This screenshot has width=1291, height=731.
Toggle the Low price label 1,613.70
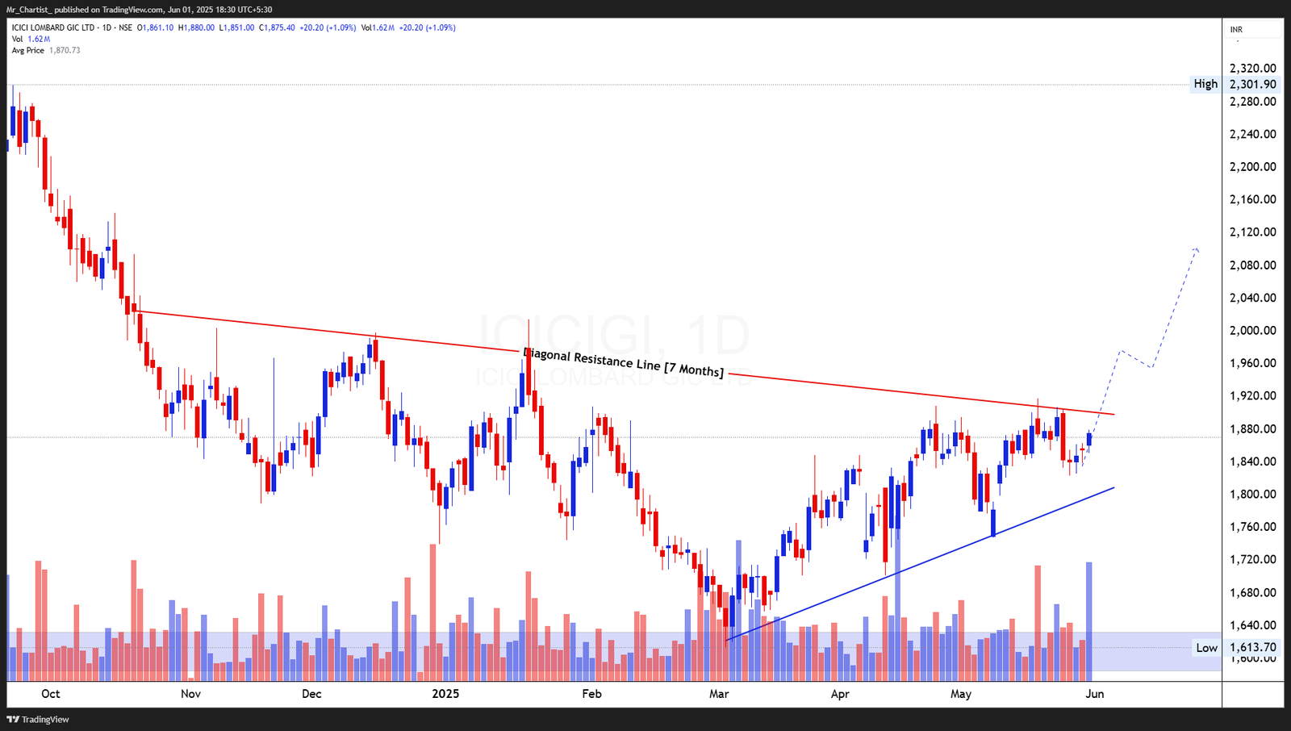(x=1251, y=648)
